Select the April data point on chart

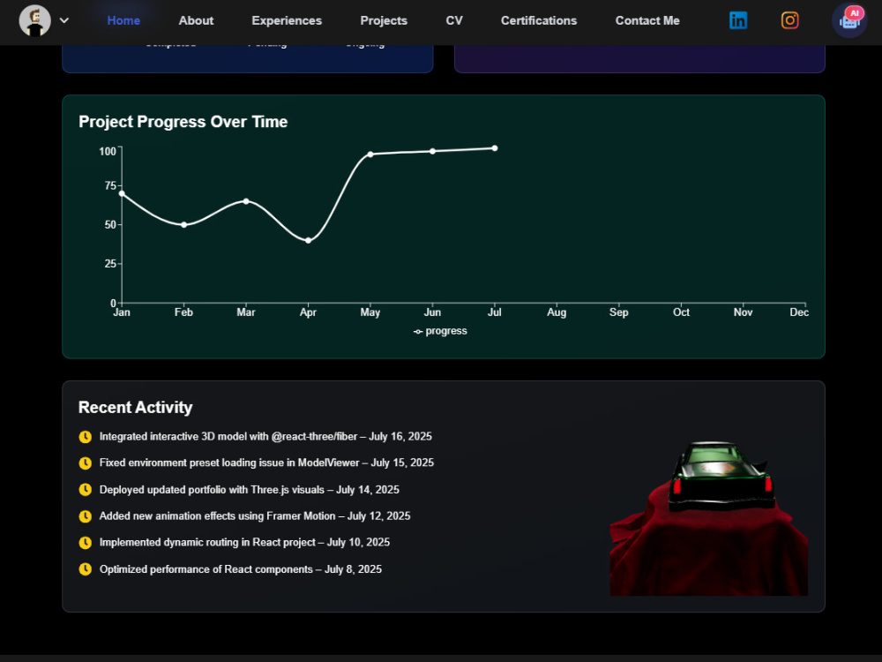click(308, 240)
